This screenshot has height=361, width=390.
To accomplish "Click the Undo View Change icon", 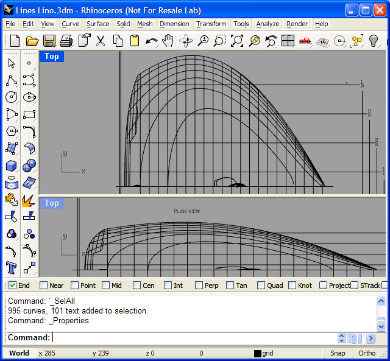I will click(x=271, y=41).
